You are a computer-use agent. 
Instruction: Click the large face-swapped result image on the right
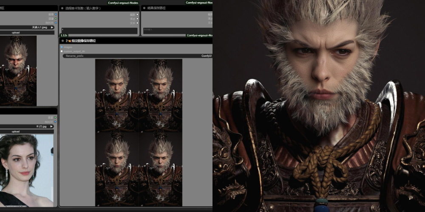(x=319, y=106)
